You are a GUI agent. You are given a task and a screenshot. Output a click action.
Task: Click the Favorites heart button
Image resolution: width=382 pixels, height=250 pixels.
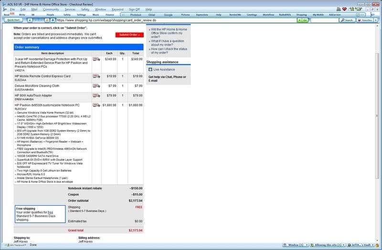click(x=365, y=20)
